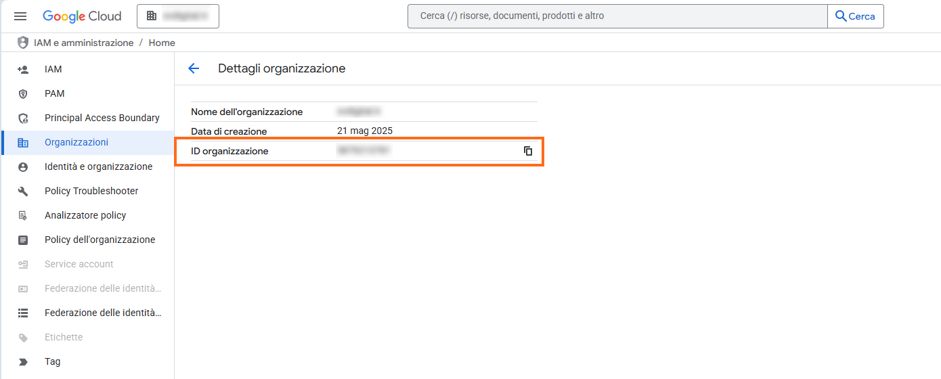This screenshot has height=379, width=941.
Task: Open Principal Access Boundary page
Action: point(102,118)
